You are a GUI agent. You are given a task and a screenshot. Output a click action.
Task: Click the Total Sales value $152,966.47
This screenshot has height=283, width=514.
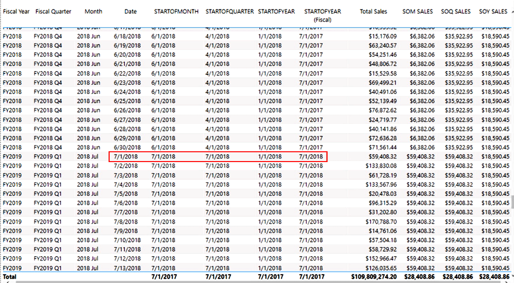point(381,259)
